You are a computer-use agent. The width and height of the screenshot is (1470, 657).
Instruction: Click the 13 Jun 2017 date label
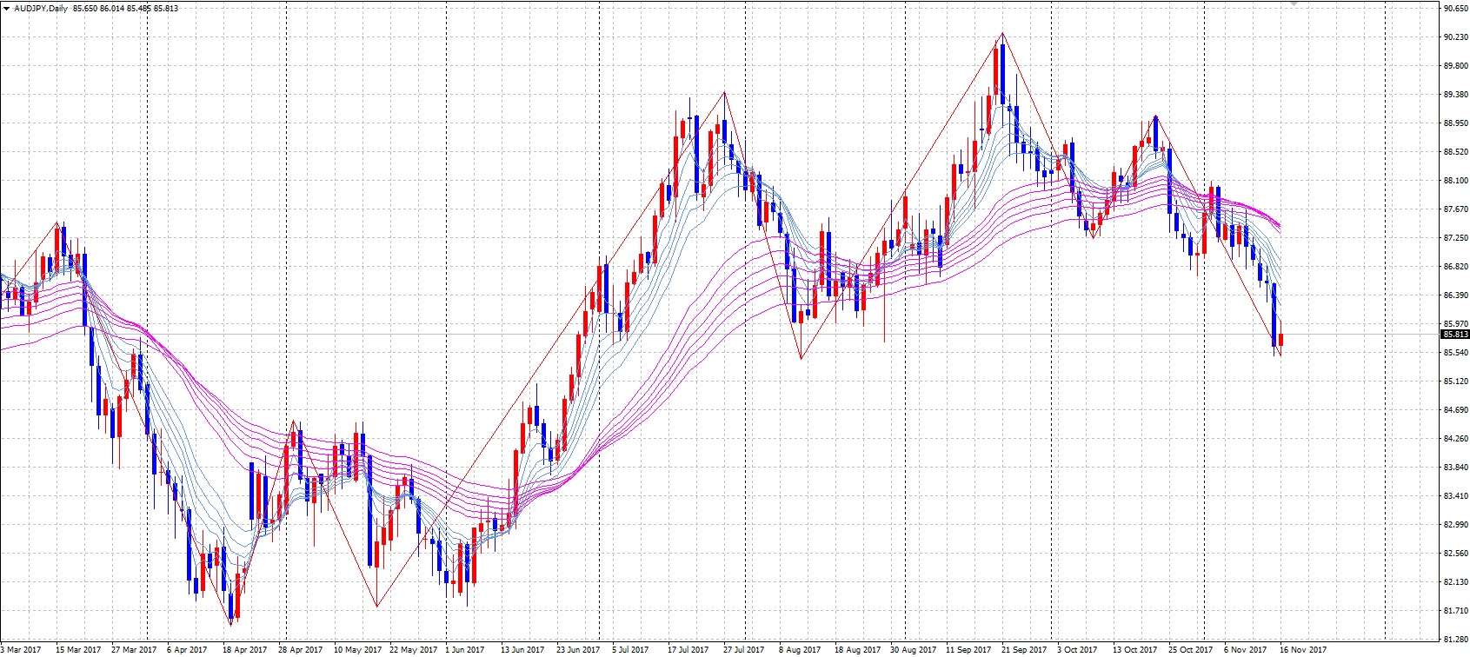pyautogui.click(x=523, y=650)
